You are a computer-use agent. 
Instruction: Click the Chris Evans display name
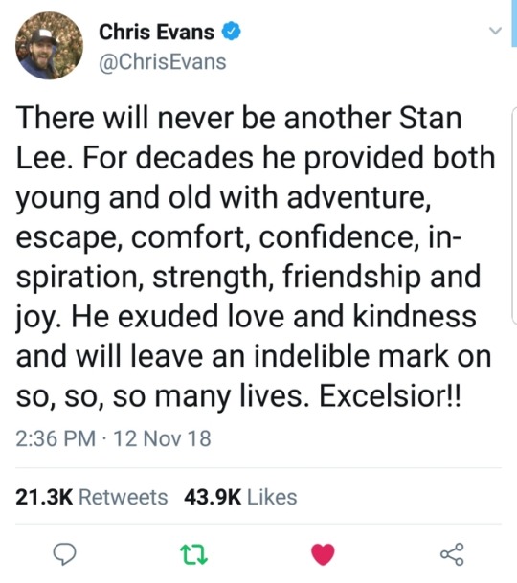click(157, 32)
